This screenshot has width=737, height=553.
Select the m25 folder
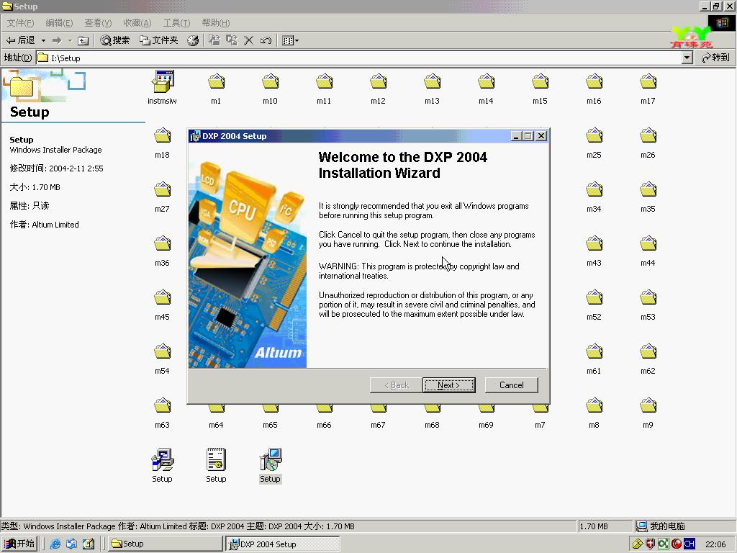pyautogui.click(x=594, y=142)
